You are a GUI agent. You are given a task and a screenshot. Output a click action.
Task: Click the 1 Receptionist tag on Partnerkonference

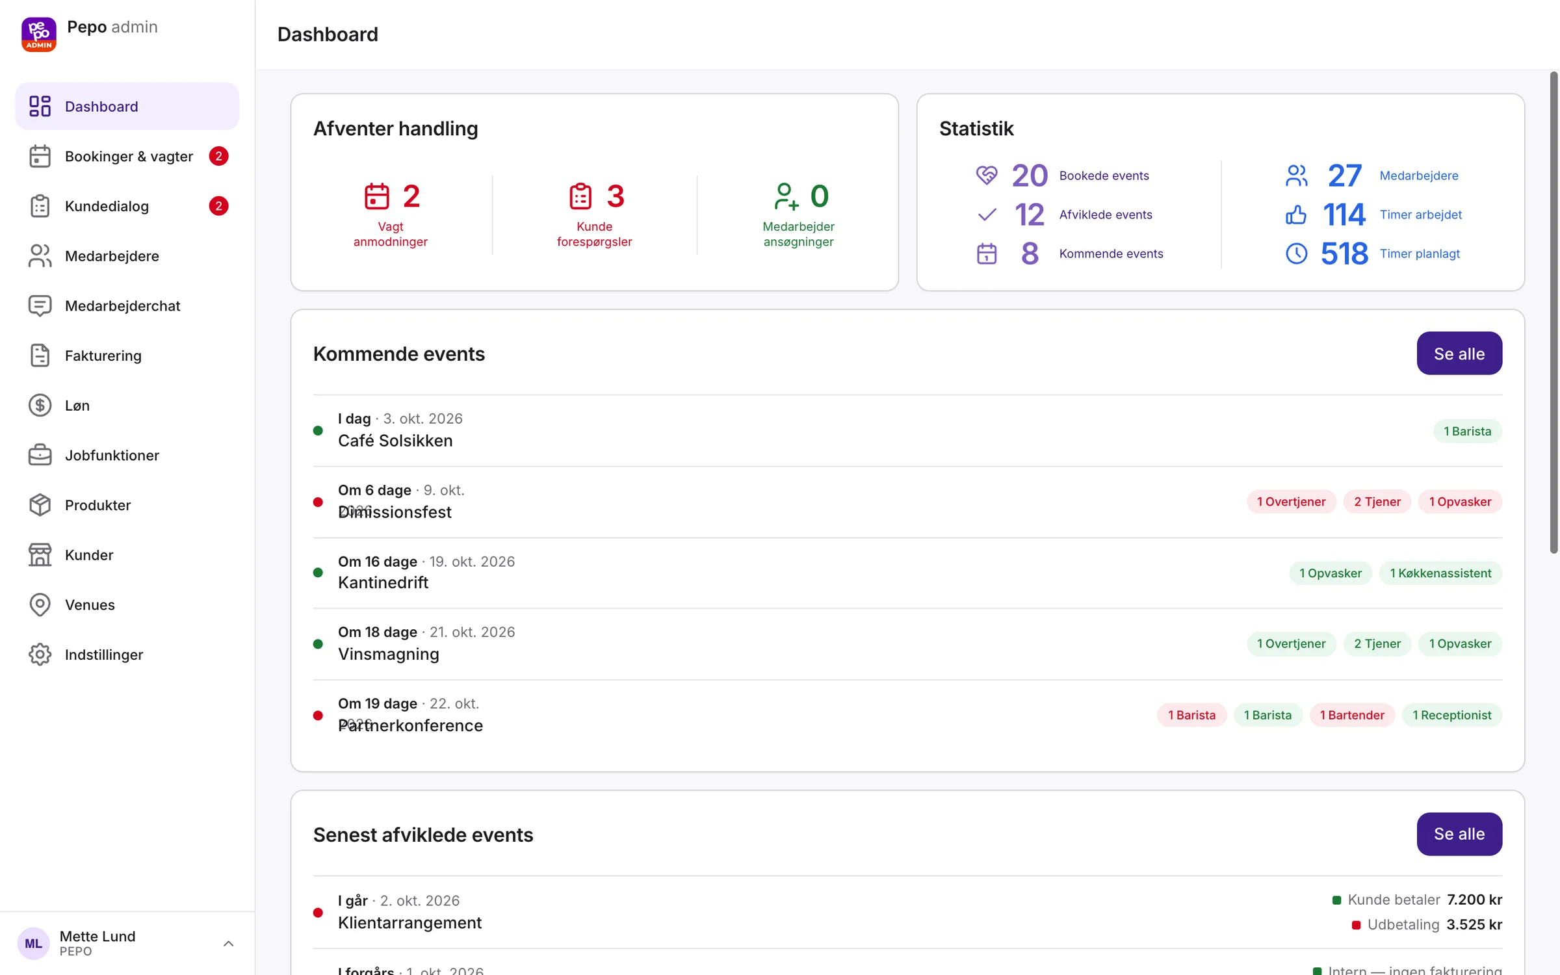click(x=1452, y=715)
